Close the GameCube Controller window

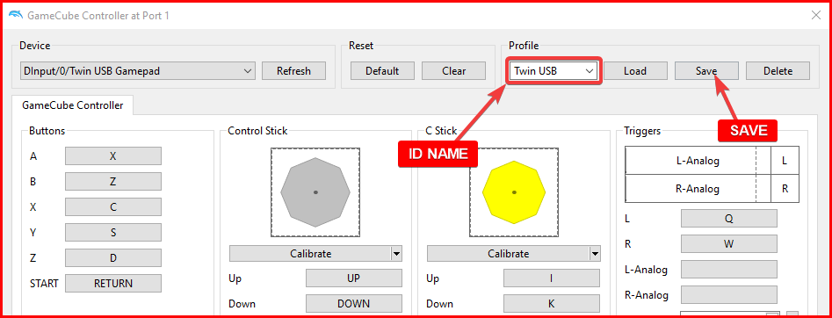(816, 16)
